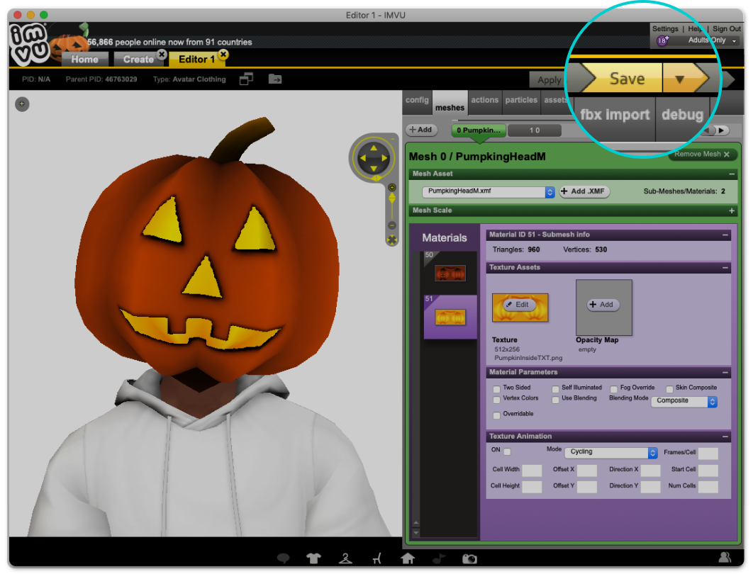Click the Remove Mesh button

click(x=702, y=154)
